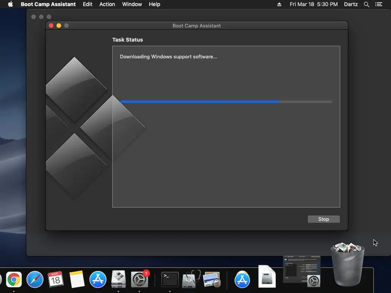
Task: Open the disk image document in Dock
Action: tap(267, 277)
